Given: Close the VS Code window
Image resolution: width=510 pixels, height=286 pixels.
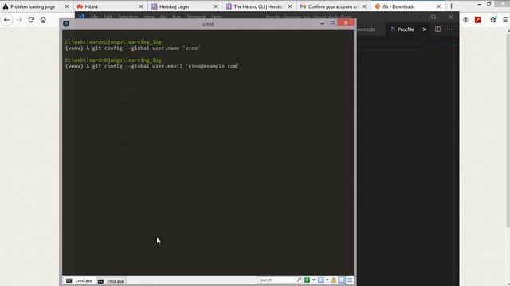Looking at the screenshot, I should coord(450,17).
